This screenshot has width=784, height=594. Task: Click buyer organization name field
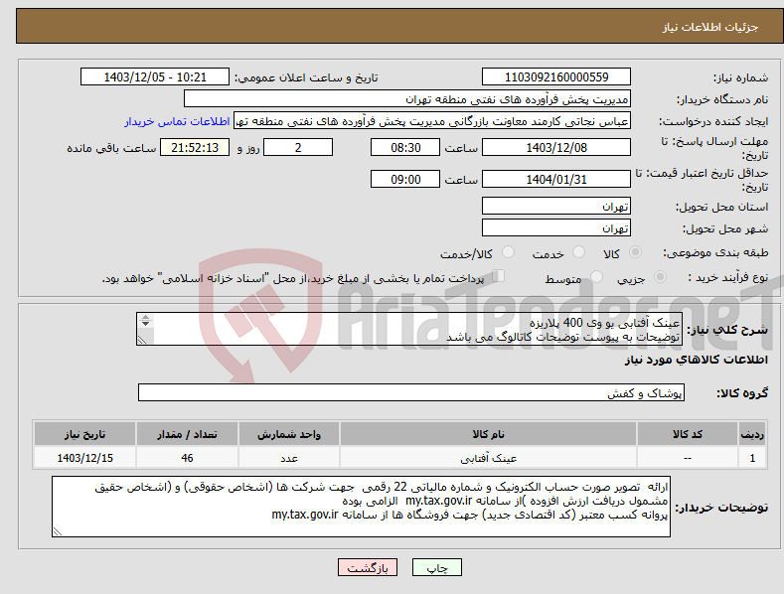407,99
